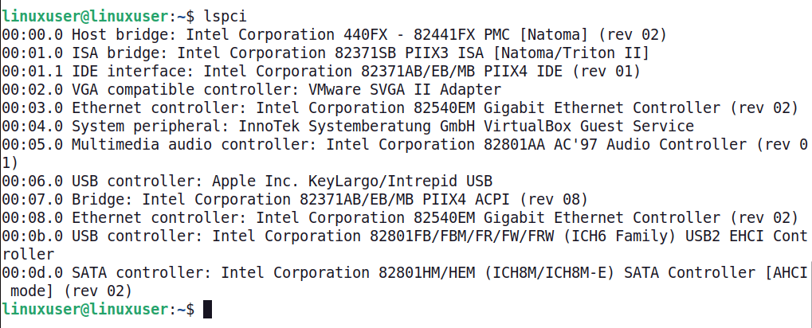Click the typed lspci command
This screenshot has width=812, height=328.
(225, 16)
